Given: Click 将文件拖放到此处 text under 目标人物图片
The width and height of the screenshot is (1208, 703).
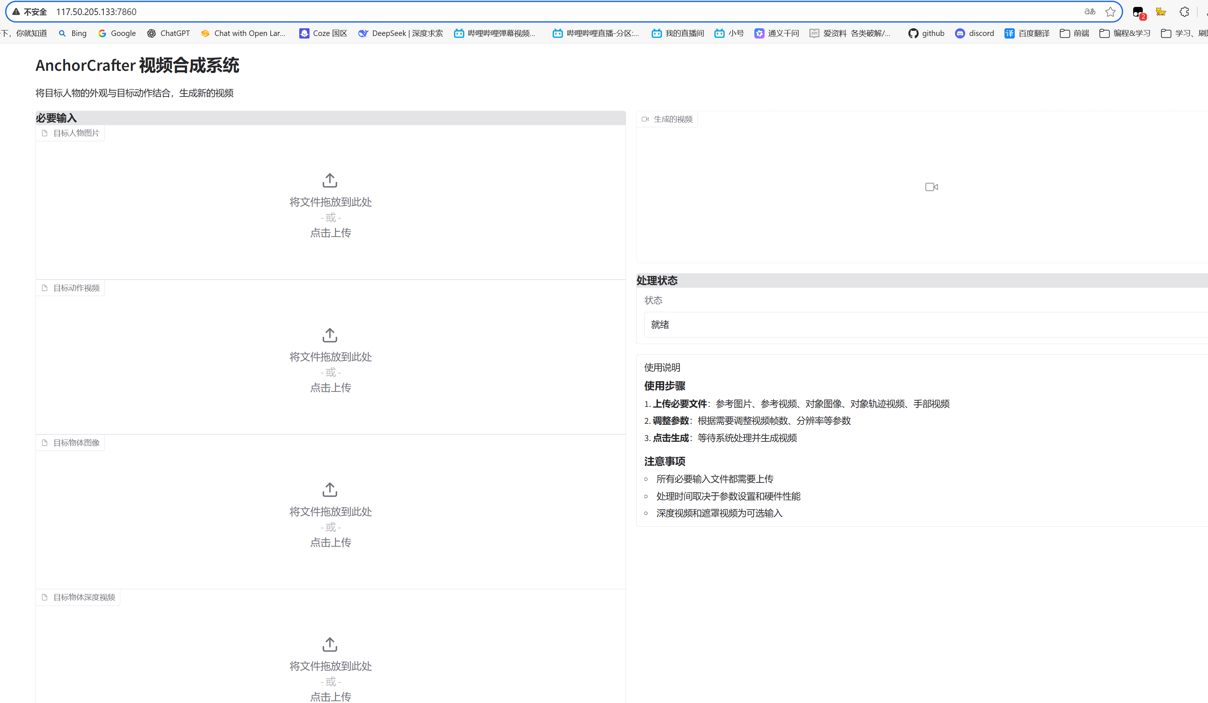Looking at the screenshot, I should coord(330,203).
